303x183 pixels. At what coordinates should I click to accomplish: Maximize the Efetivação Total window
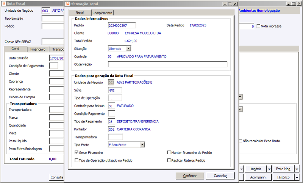(230, 4)
